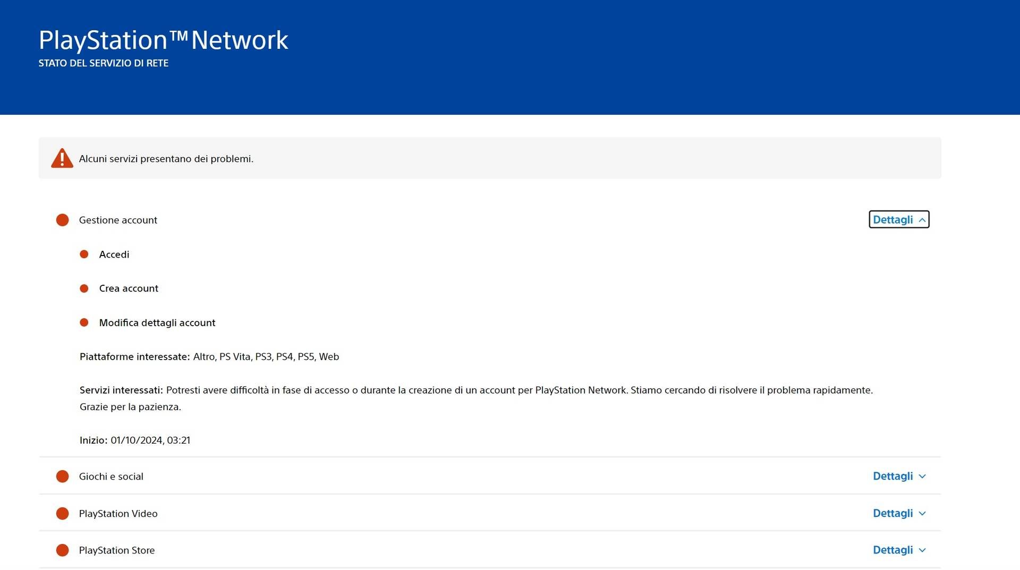
Task: Select the Modifica dettagli account label
Action: point(157,322)
